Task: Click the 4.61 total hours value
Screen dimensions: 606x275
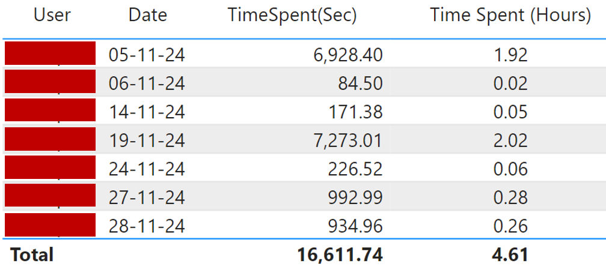Action: (510, 255)
